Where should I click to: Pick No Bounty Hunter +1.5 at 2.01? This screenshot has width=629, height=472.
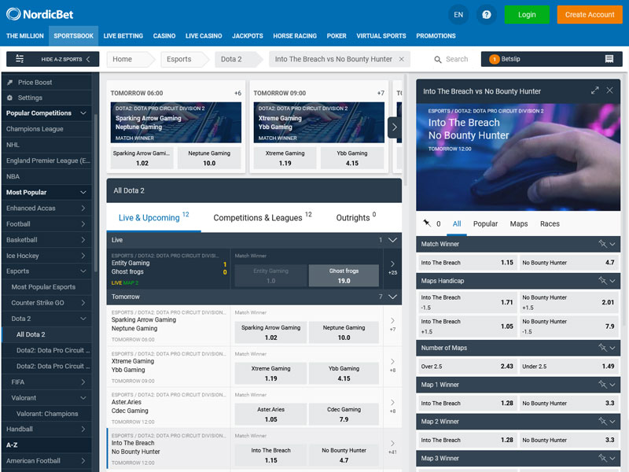[568, 303]
